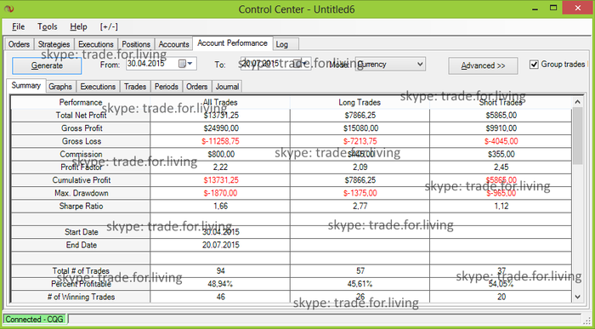Click the Long Trades Sharpe ratio 2,77

coord(360,206)
